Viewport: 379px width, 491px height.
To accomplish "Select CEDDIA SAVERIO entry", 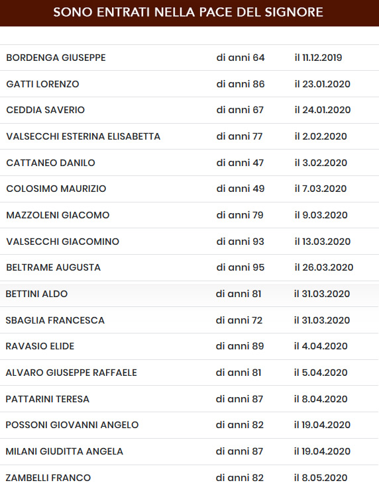I will 46,110.
